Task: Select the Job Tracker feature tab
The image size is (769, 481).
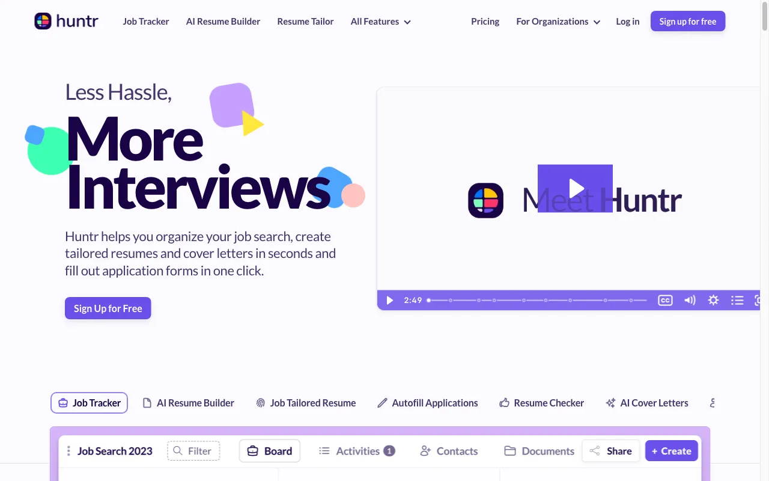Action: [89, 403]
